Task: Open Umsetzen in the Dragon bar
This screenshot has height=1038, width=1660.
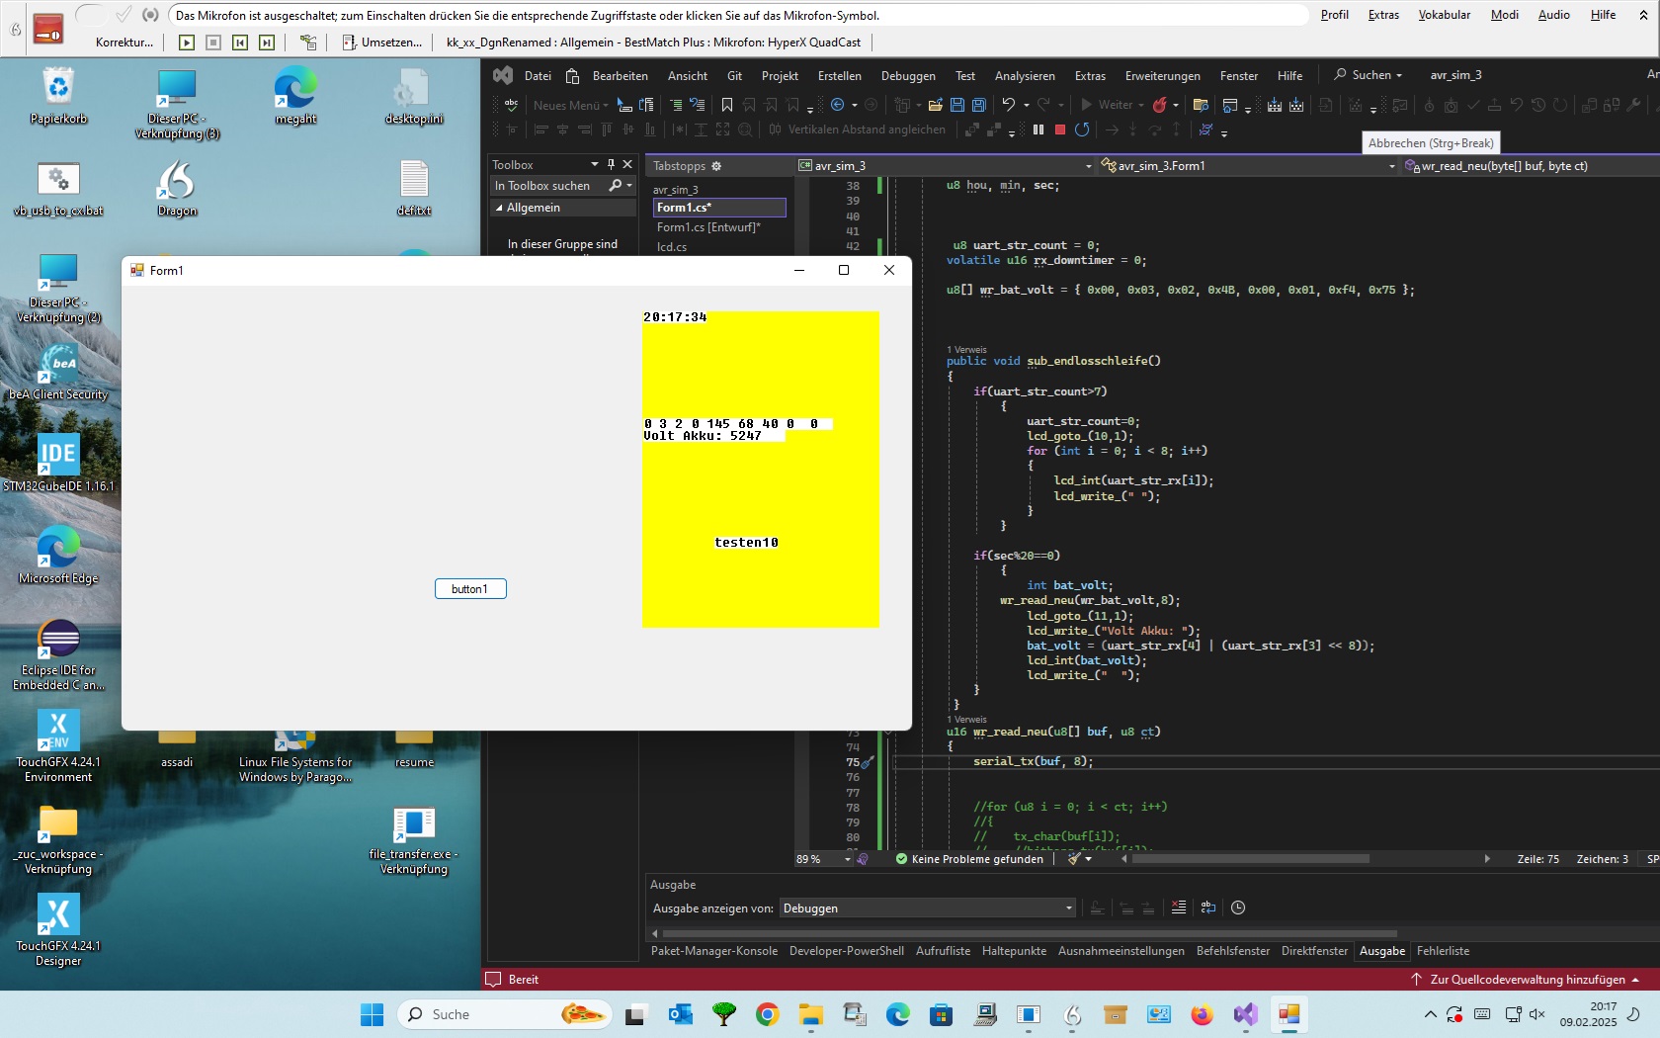Action: [x=381, y=43]
